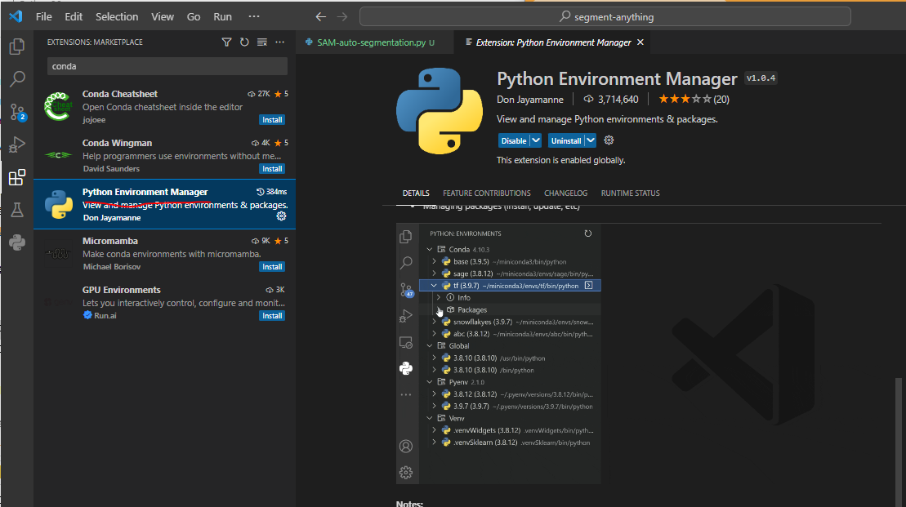The height and width of the screenshot is (507, 906).
Task: Open the Explorer view in activity bar
Action: [x=17, y=47]
